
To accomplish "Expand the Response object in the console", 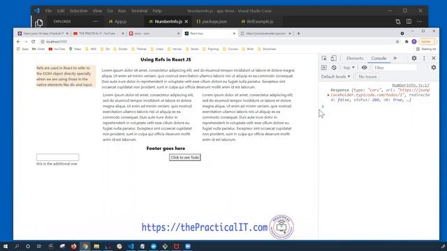I will (x=328, y=95).
